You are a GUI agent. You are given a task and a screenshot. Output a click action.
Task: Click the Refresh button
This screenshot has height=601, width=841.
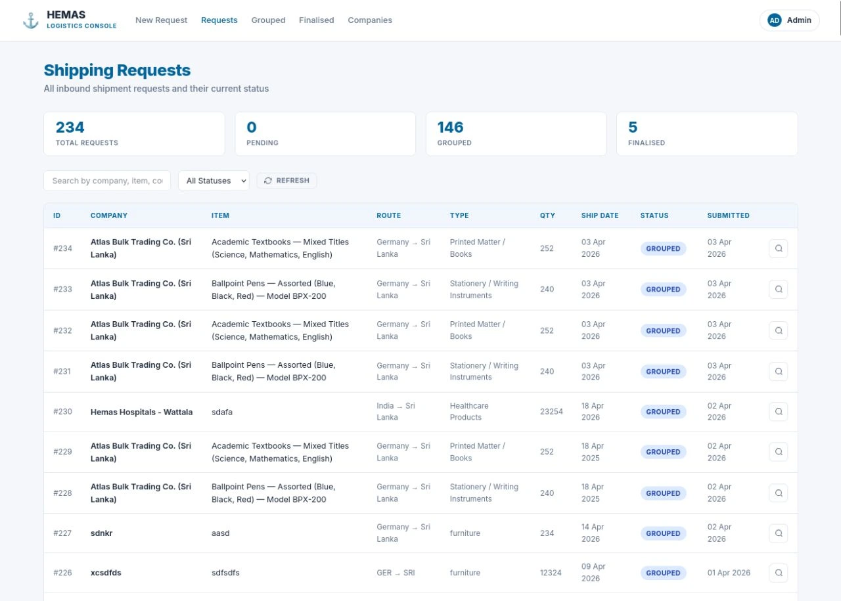point(286,181)
